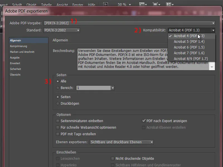Image resolution: width=223 pixels, height=167 pixels.
Task: Select the Druckbögen radio button
Action: pos(58,104)
